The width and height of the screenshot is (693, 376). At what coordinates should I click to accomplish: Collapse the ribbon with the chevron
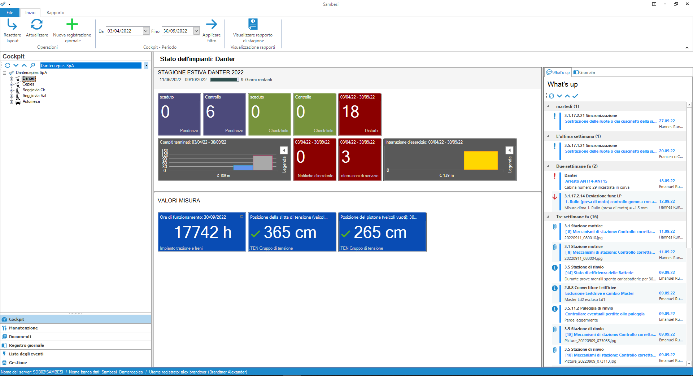coord(687,48)
